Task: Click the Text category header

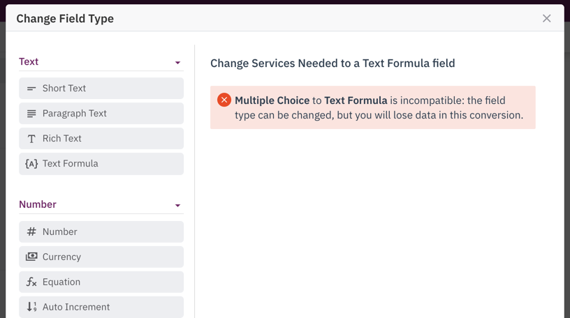Action: point(29,61)
